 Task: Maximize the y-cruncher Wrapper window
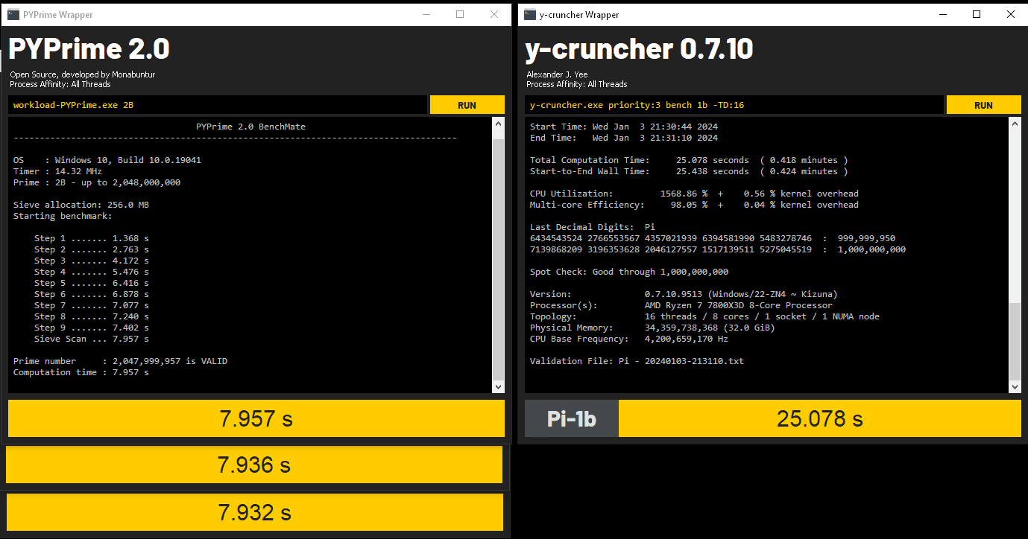tap(977, 14)
